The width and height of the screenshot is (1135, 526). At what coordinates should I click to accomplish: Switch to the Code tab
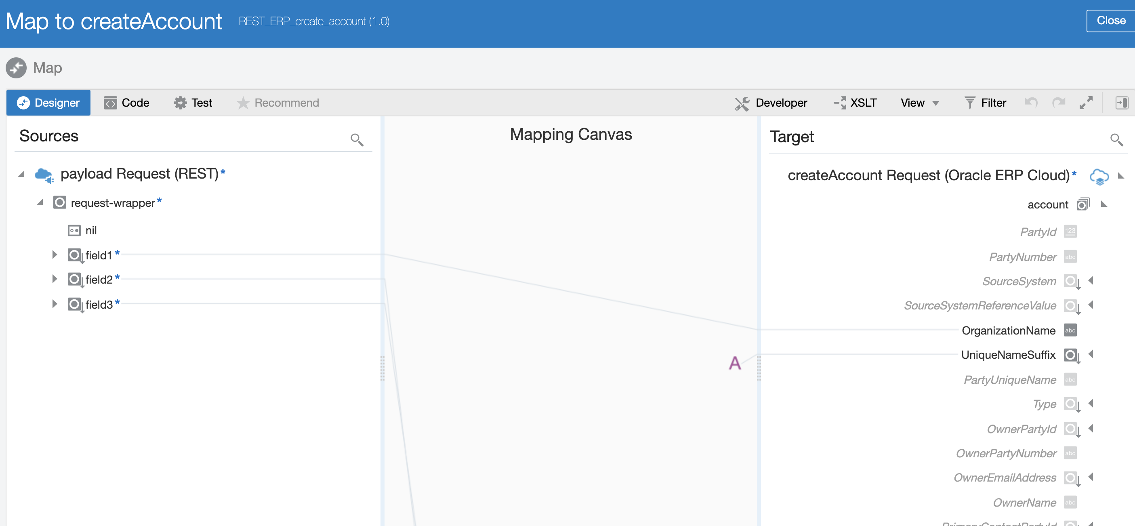click(127, 103)
